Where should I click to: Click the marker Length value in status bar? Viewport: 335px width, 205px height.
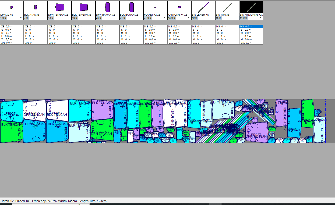(96, 201)
